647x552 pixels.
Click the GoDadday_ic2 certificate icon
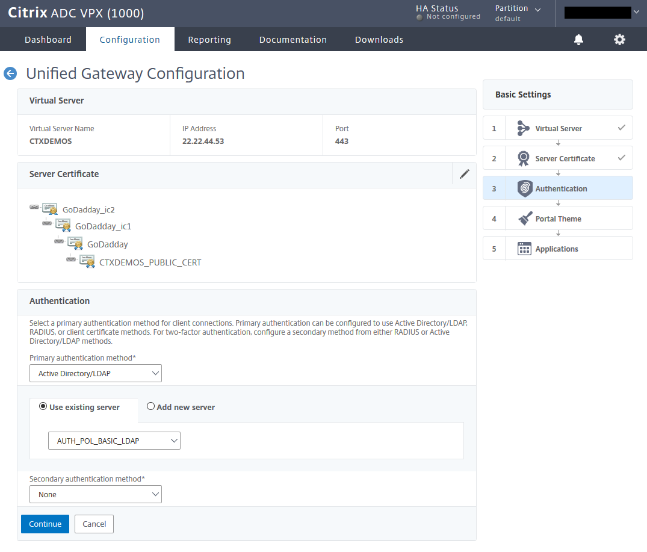[x=50, y=209]
